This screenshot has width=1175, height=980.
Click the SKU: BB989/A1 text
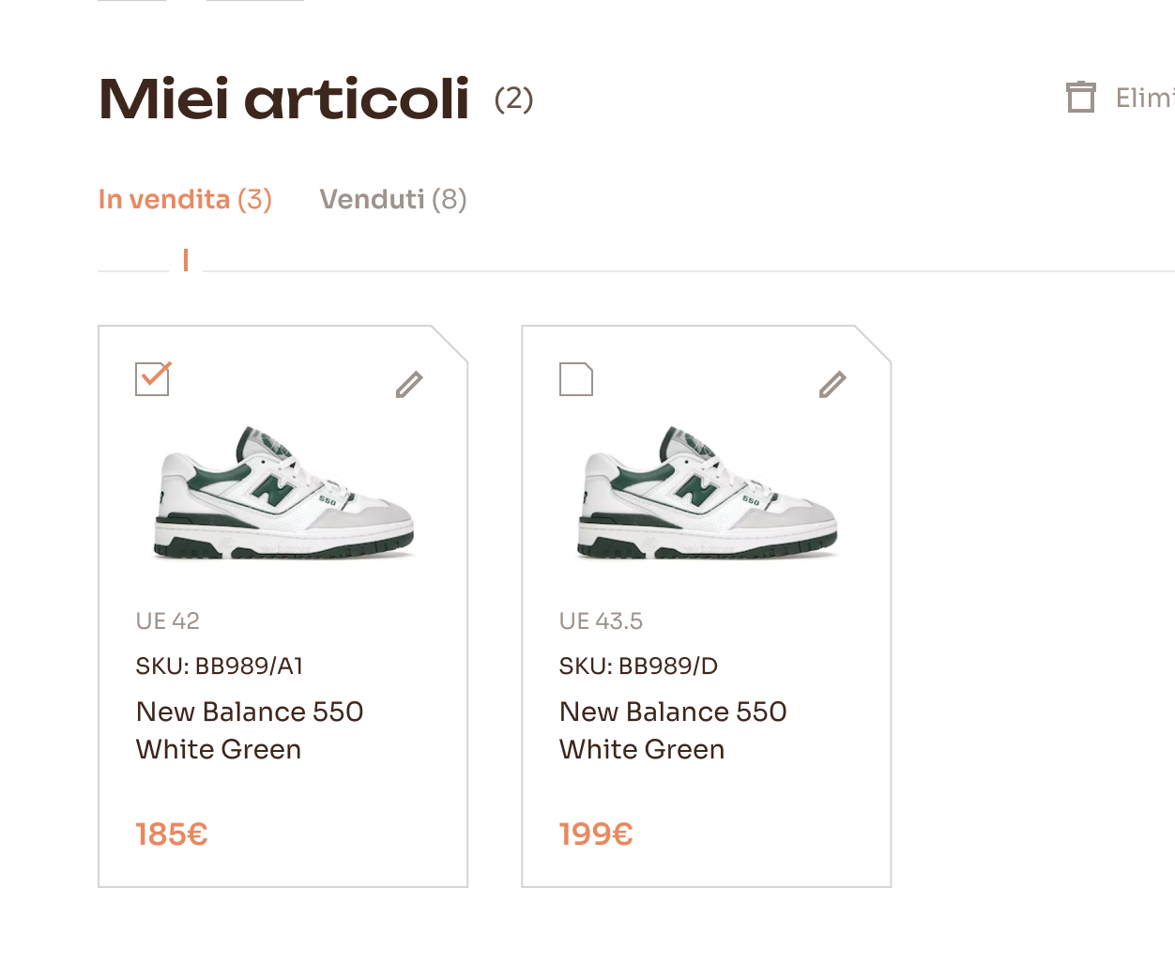[220, 666]
